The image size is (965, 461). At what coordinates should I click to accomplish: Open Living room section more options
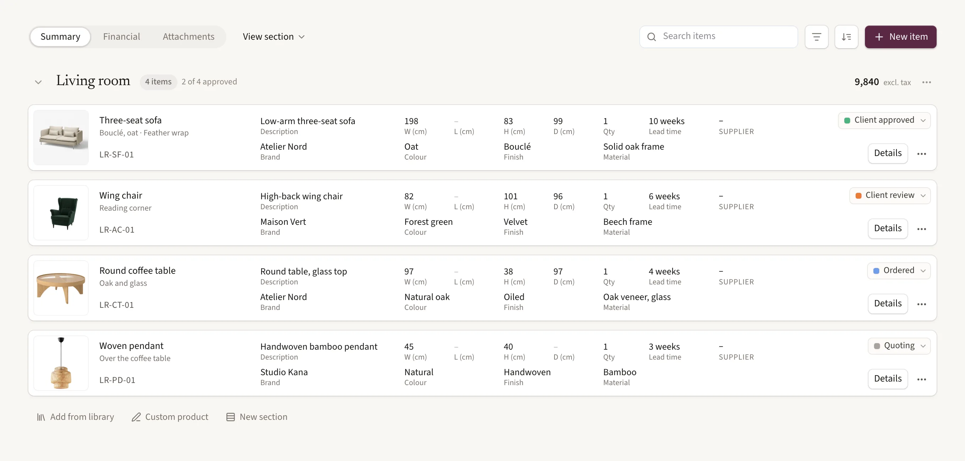[x=926, y=82]
